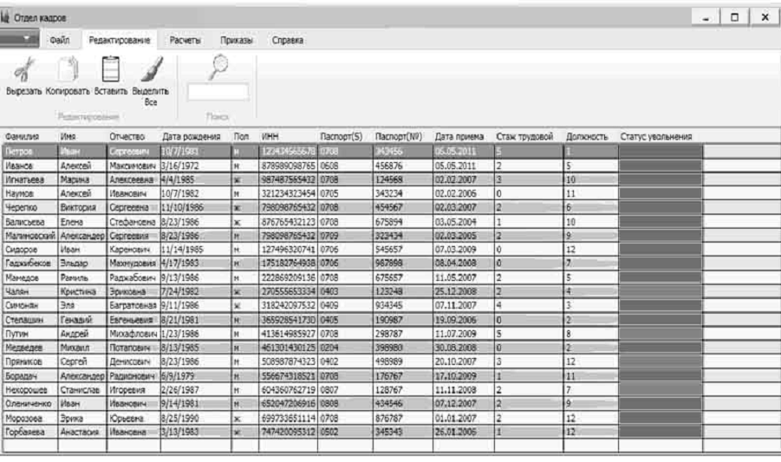Sort by the Фамилия column header
The image size is (781, 462).
29,137
